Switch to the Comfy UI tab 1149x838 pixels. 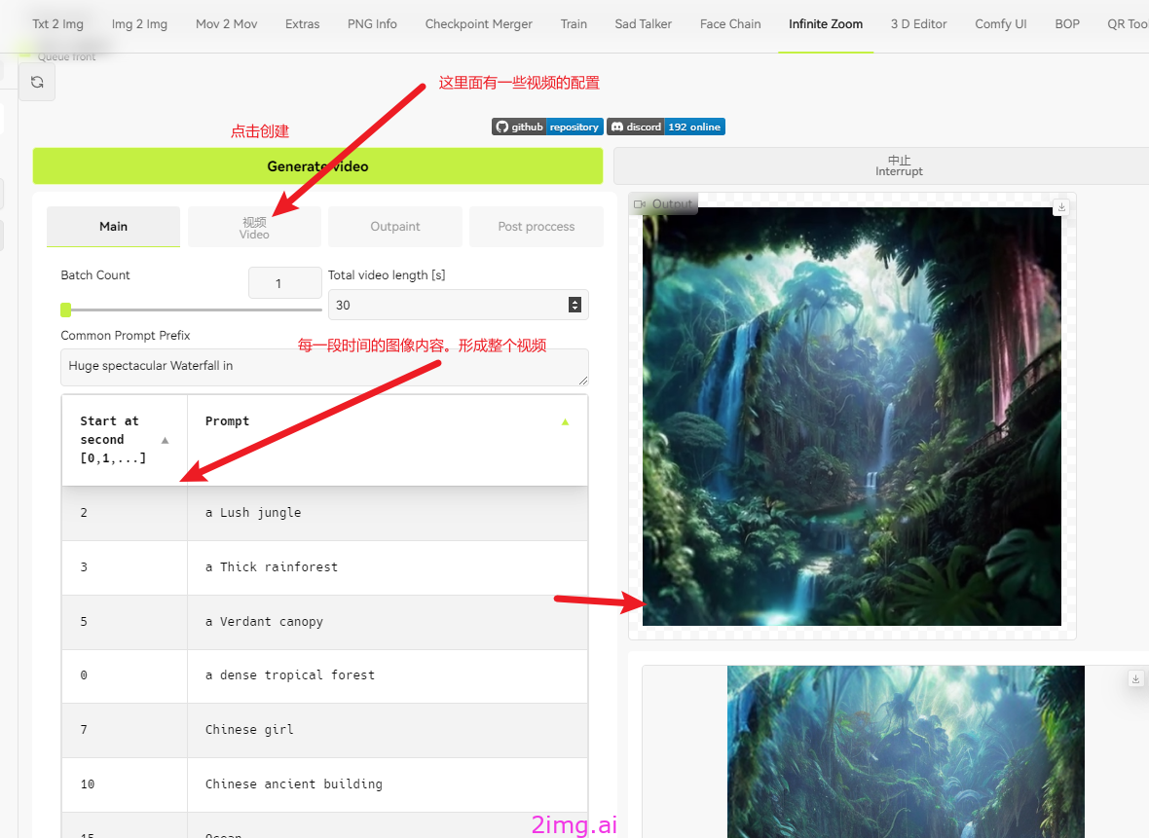(x=1001, y=24)
